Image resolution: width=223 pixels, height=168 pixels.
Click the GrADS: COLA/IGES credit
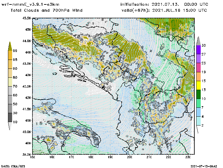click(x=13, y=166)
